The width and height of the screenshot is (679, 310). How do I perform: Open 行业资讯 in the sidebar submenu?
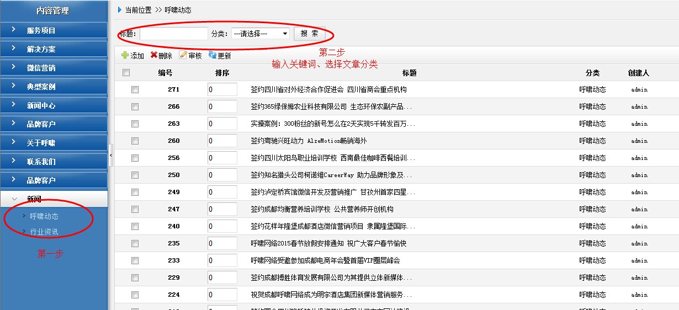[x=44, y=232]
